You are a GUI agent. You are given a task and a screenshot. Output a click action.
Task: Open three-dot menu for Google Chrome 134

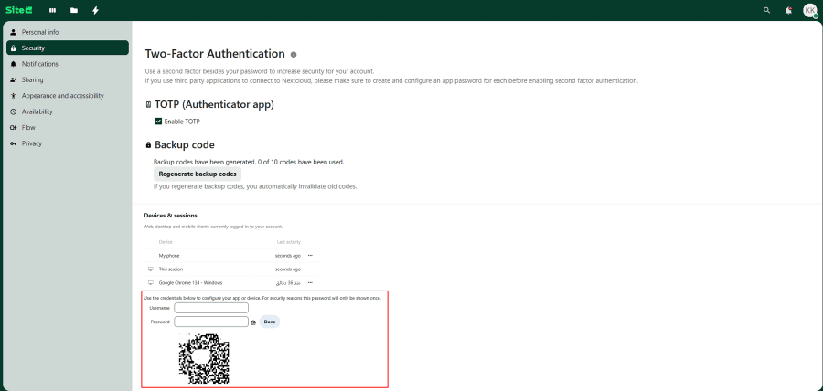point(310,283)
